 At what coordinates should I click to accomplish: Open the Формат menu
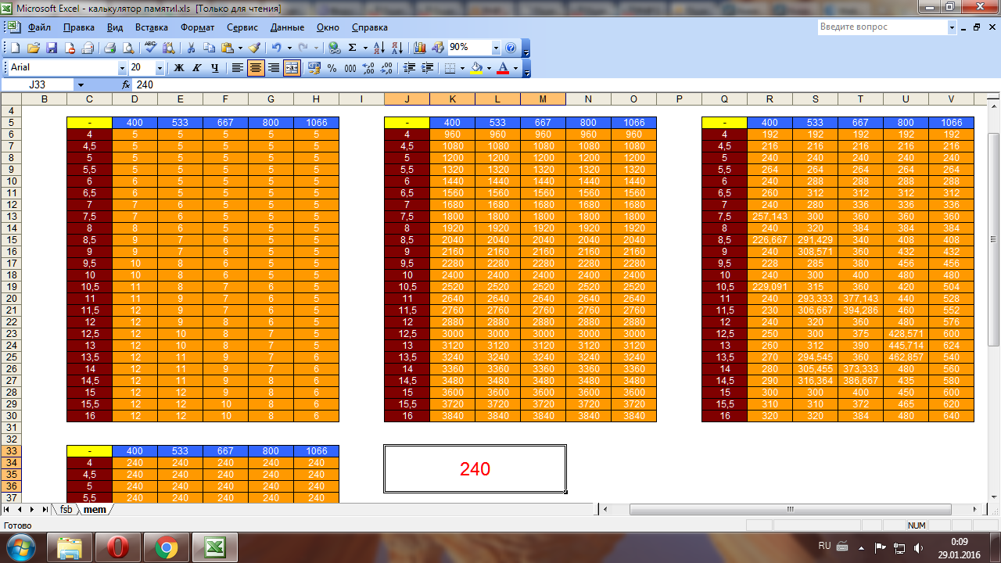tap(197, 27)
